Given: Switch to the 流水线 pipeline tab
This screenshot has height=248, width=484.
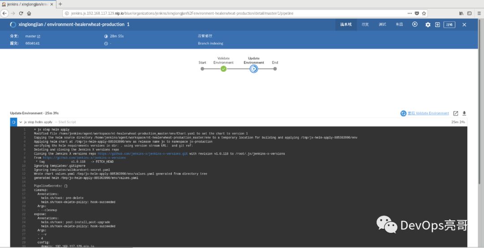Looking at the screenshot, I should coord(346,24).
